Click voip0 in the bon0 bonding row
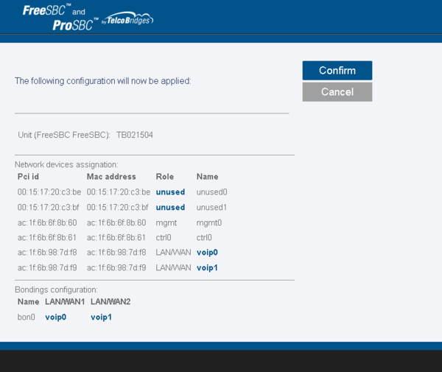Image resolution: width=442 pixels, height=372 pixels. tap(56, 317)
